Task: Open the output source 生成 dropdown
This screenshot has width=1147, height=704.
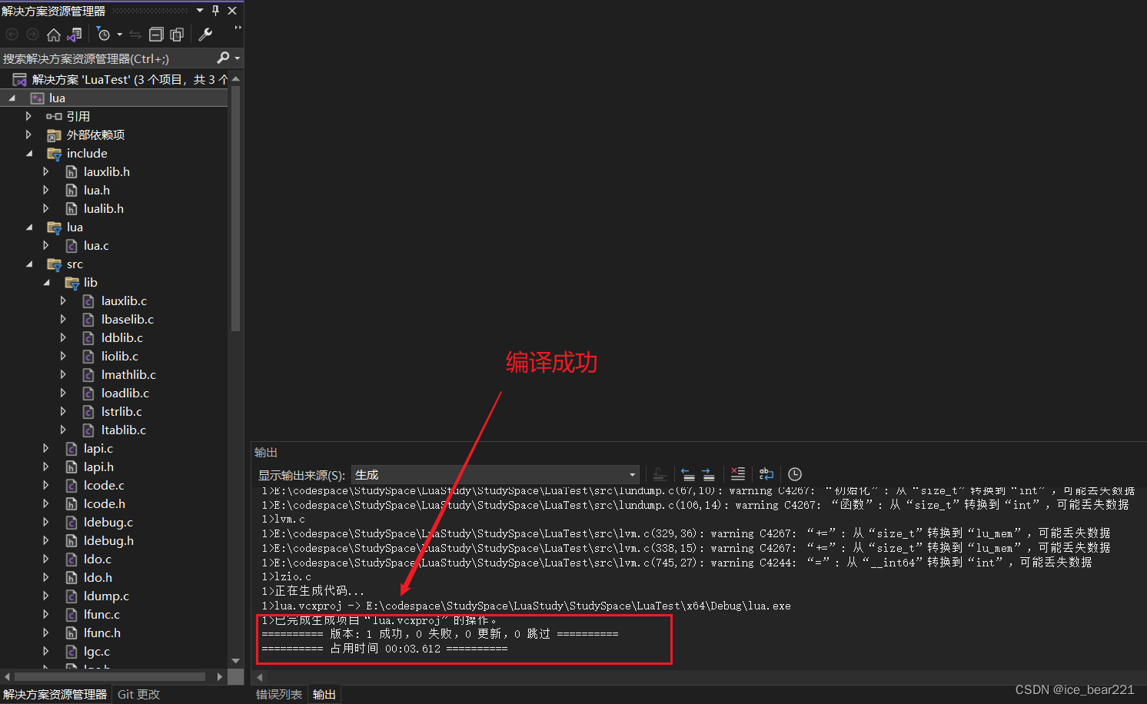Action: click(x=495, y=475)
